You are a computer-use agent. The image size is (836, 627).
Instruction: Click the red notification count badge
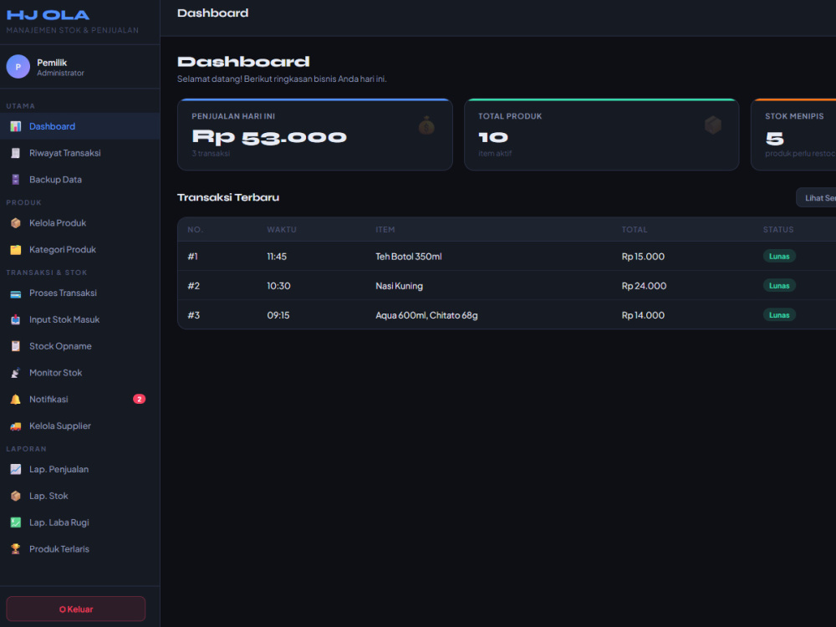click(139, 399)
